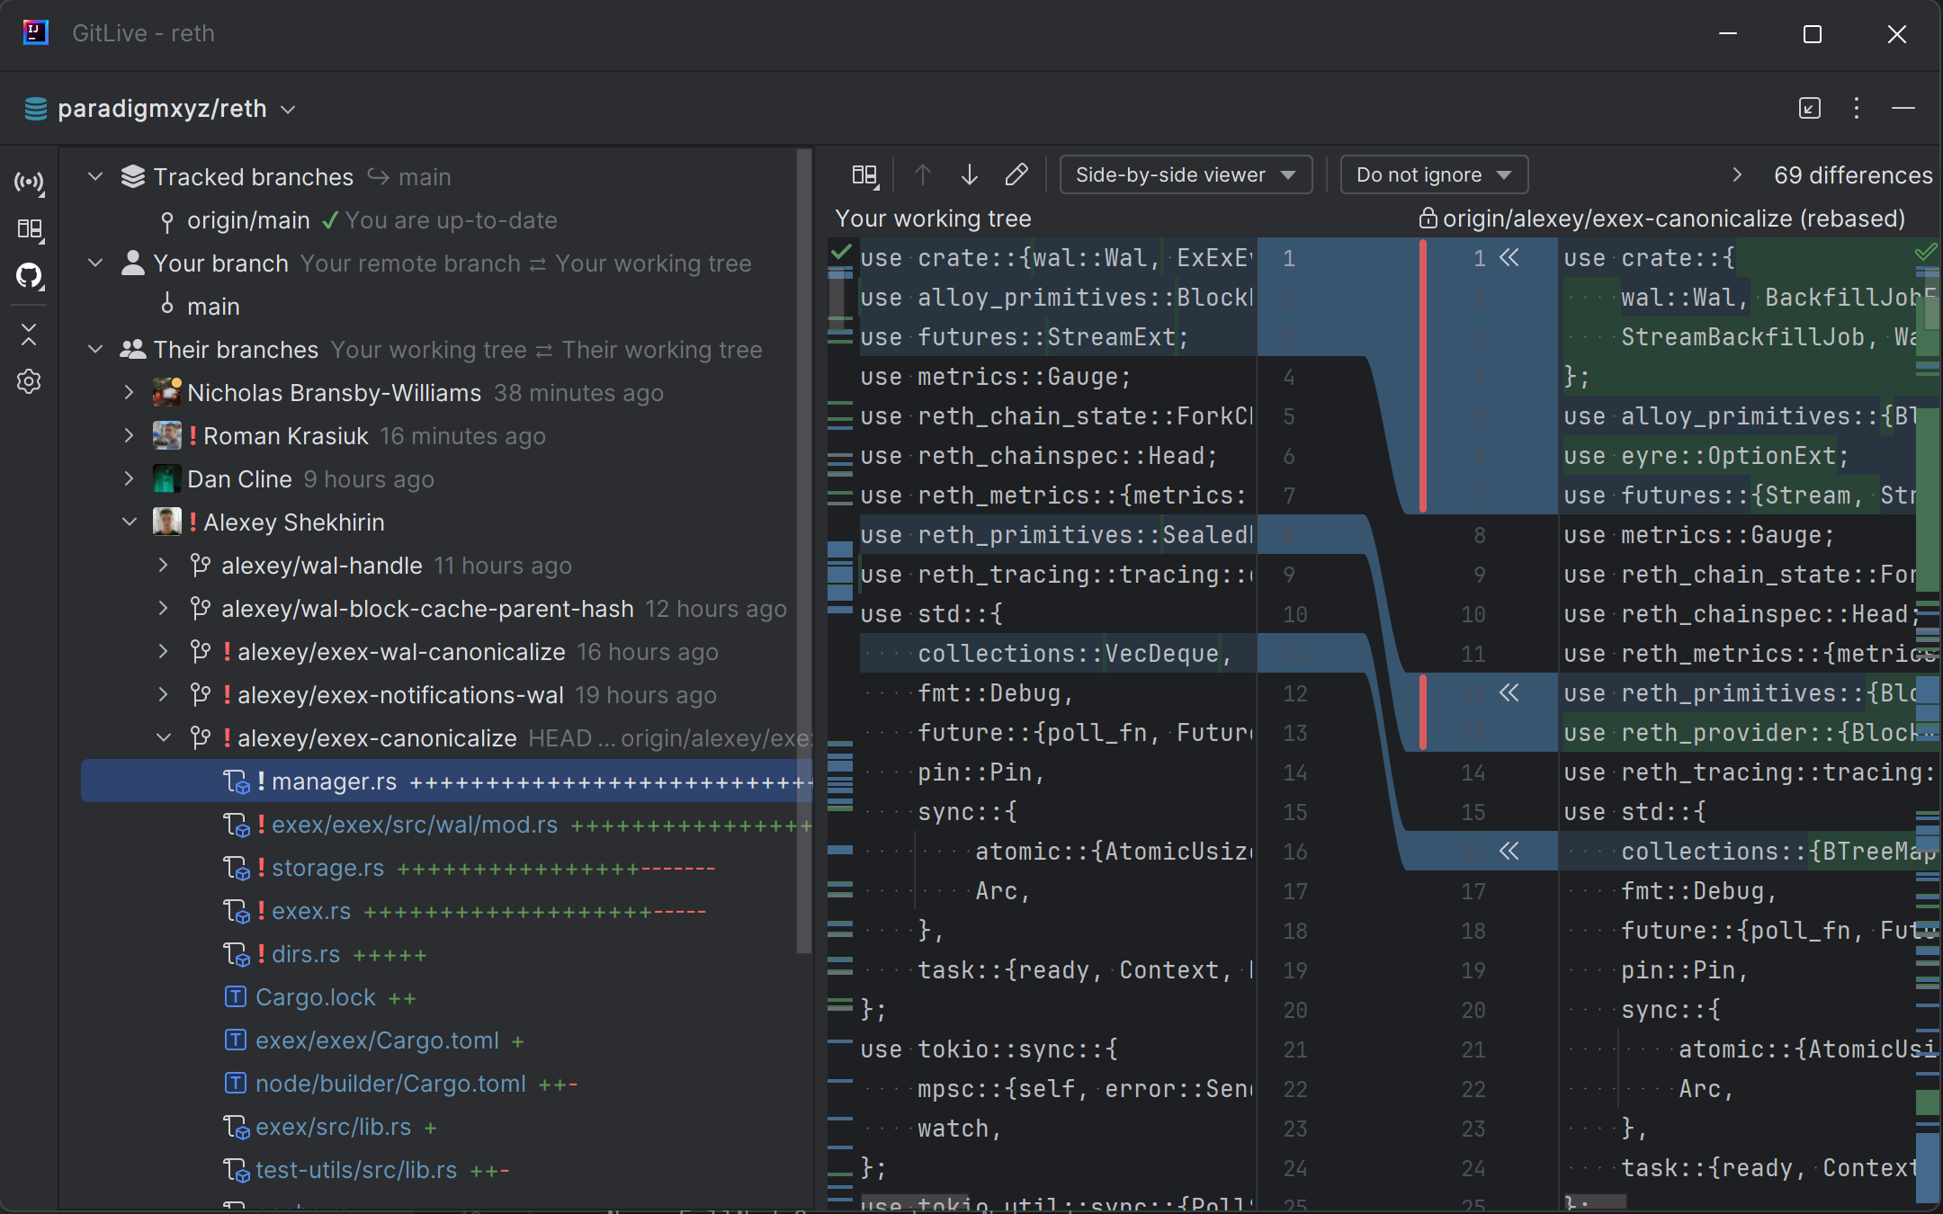
Task: Accept change arrows at collections::{BTreeMap line
Action: [x=1509, y=851]
